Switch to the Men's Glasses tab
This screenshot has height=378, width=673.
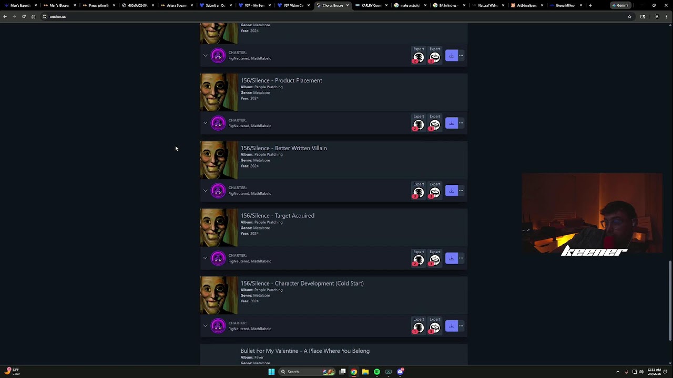pyautogui.click(x=59, y=5)
